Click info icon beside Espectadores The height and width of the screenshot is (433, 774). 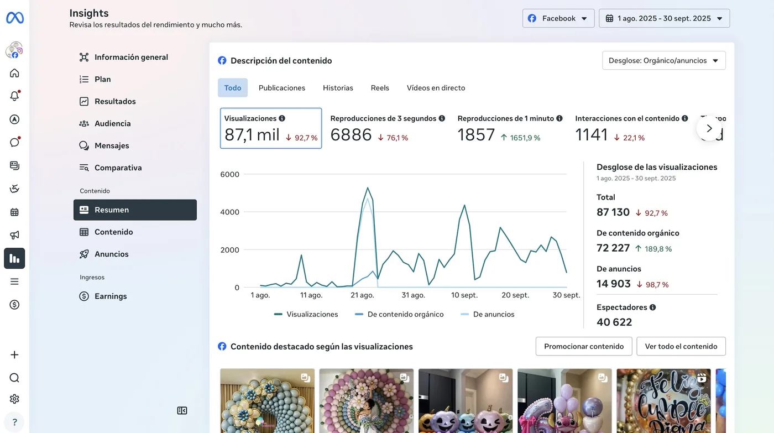point(653,307)
